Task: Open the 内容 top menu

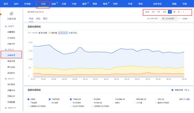Action: [x=74, y=4]
